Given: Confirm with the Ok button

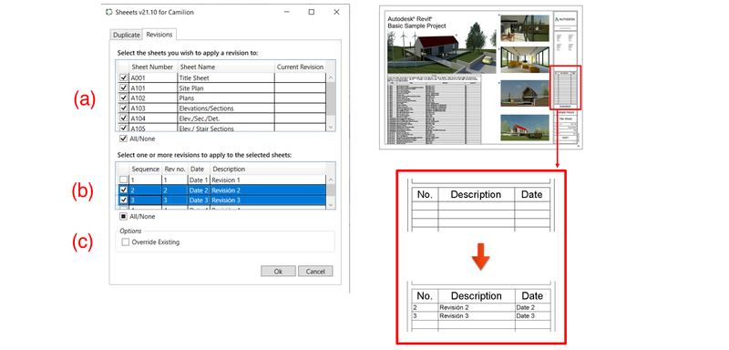Looking at the screenshot, I should pos(278,272).
